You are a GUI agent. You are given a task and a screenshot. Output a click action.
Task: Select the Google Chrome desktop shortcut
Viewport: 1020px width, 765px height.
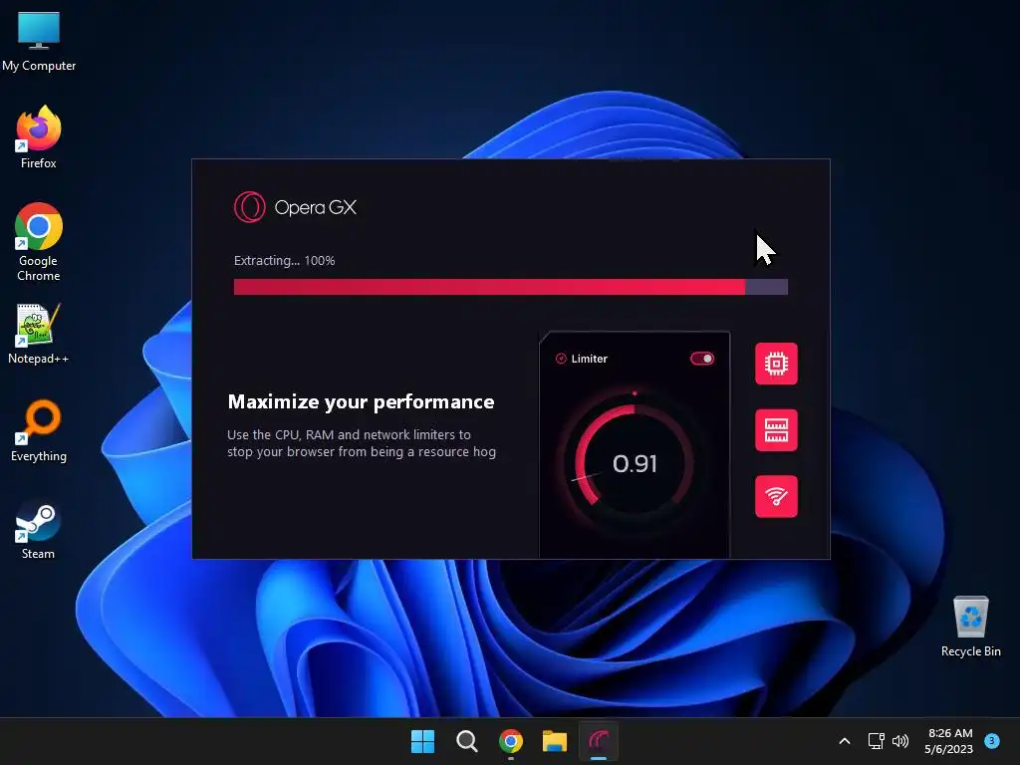click(39, 242)
